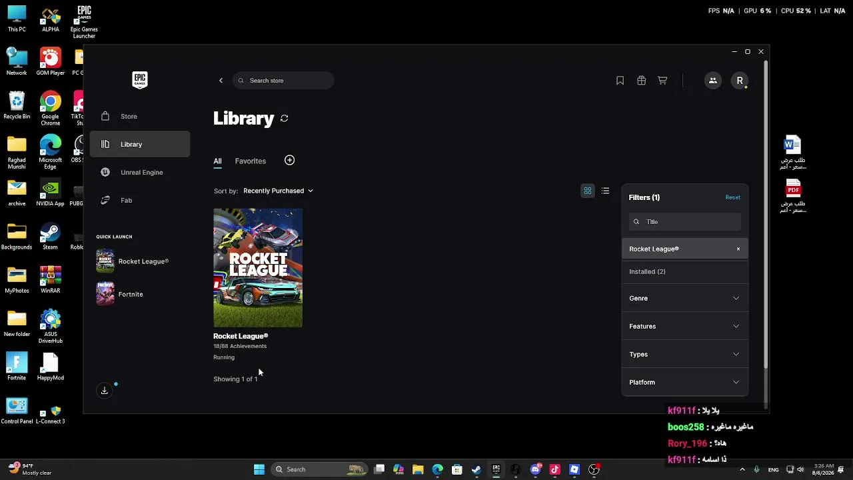Screen dimensions: 853x480
Task: Select Fortnite desktop shortcut
Action: (x=17, y=367)
